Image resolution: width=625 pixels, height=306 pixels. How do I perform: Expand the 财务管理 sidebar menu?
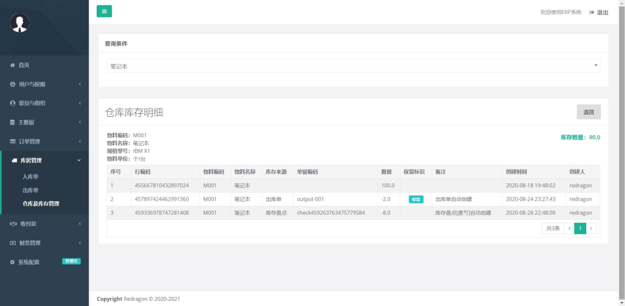[44, 243]
